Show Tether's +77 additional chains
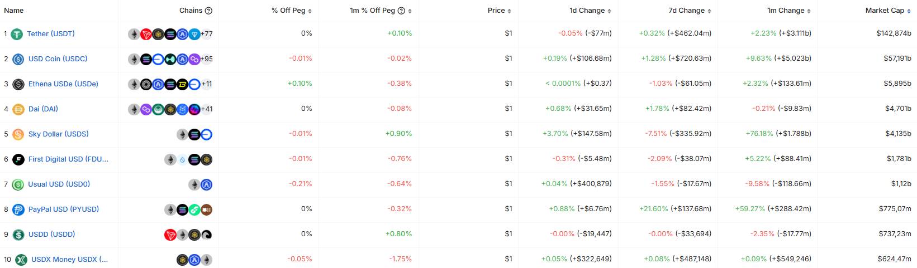The image size is (917, 268). tap(206, 34)
